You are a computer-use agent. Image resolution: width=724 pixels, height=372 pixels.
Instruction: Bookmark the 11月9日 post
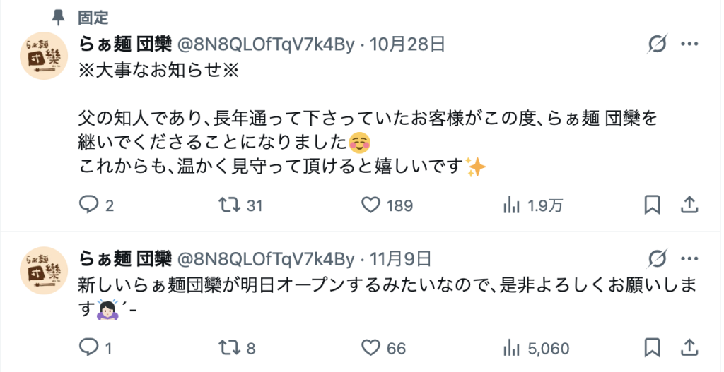click(x=652, y=347)
